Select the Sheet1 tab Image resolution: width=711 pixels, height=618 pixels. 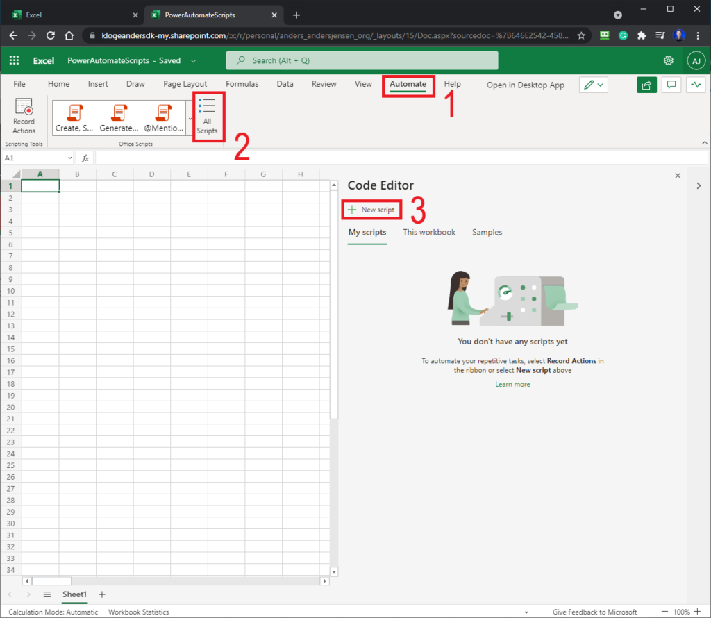74,594
